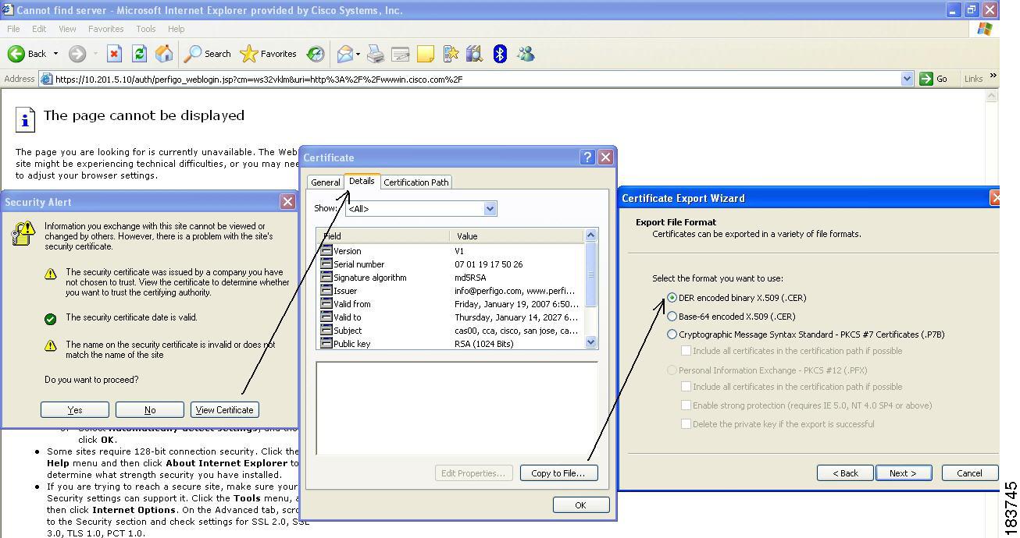
Task: Click the page icon in the address bar
Action: click(x=47, y=79)
